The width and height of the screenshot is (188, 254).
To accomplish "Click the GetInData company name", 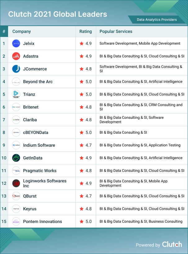I will click(33, 158).
